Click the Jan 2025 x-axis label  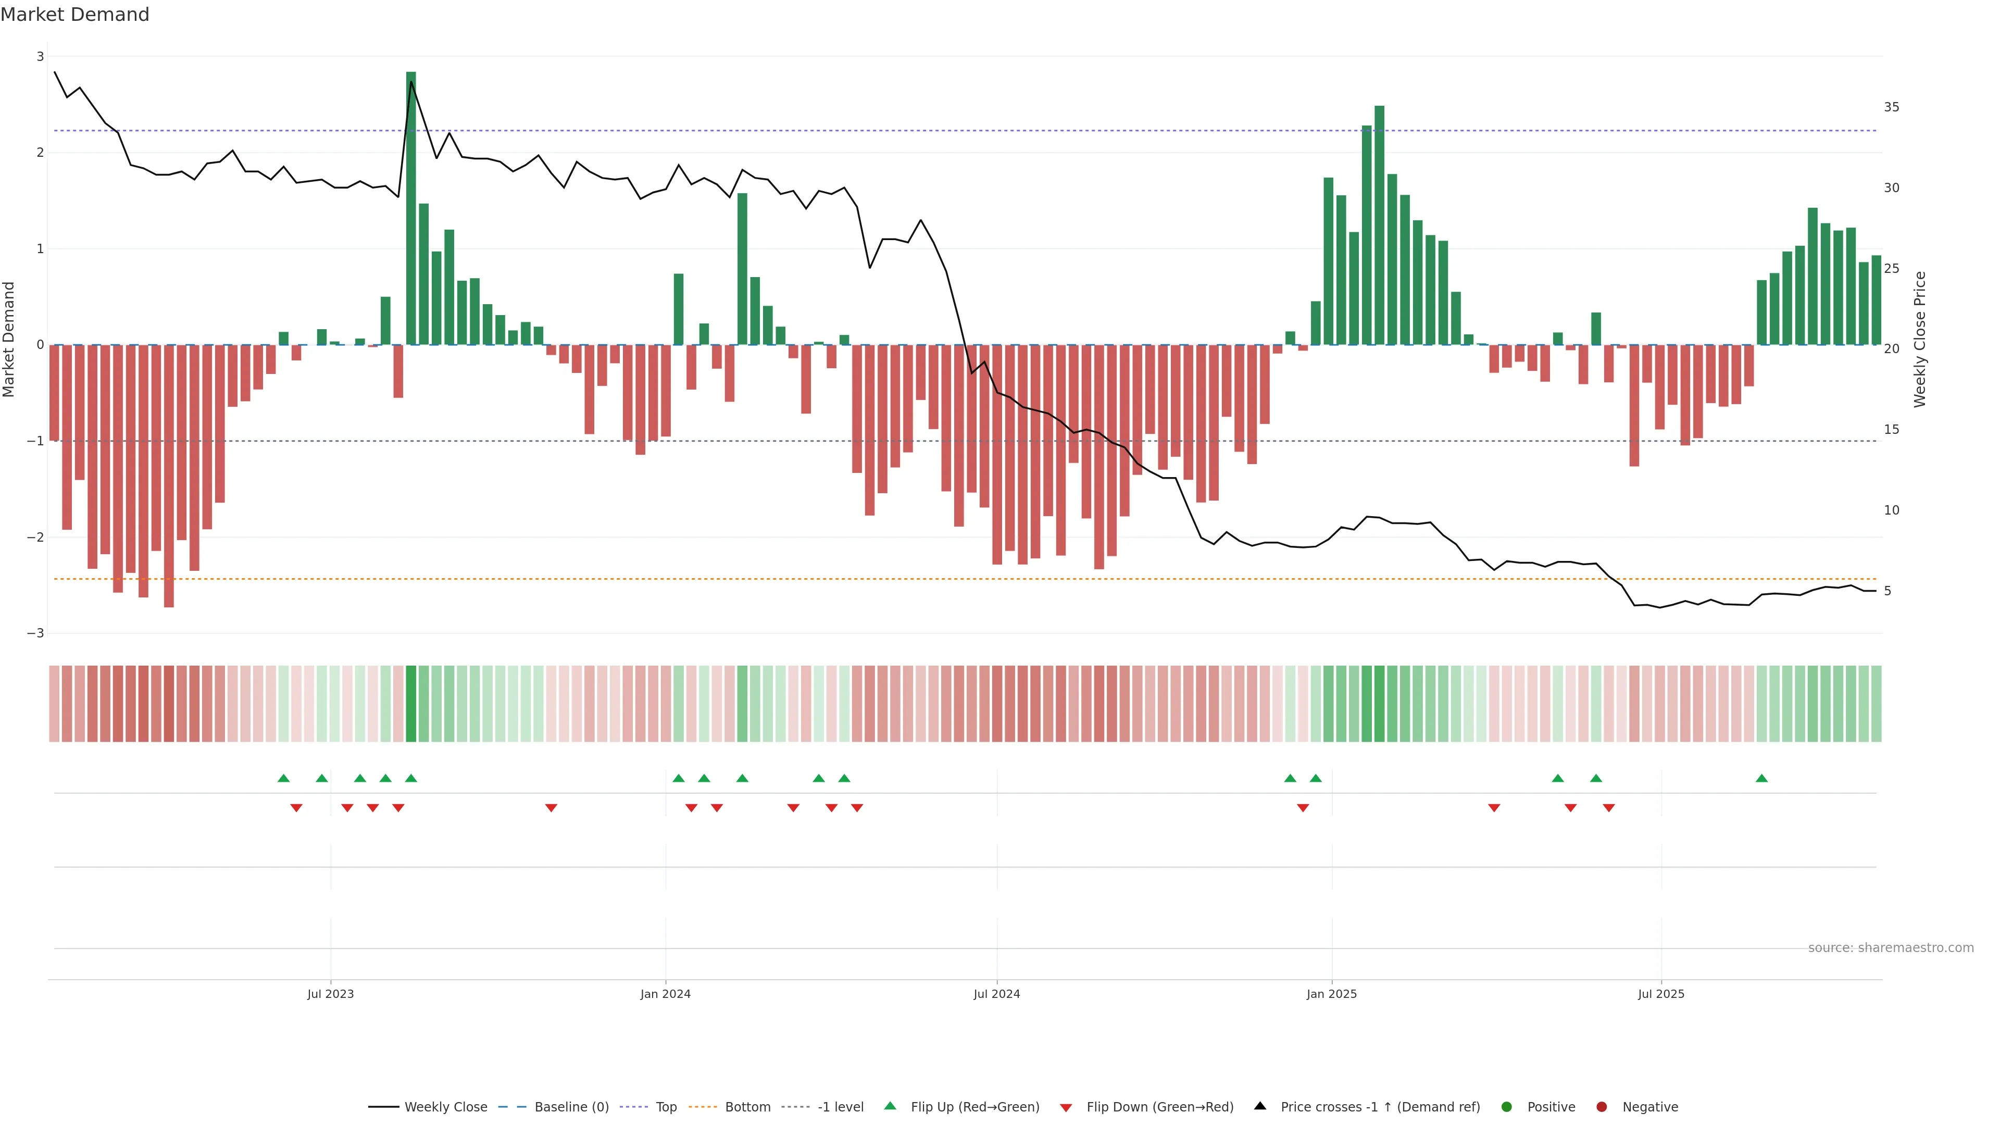coord(1332,995)
